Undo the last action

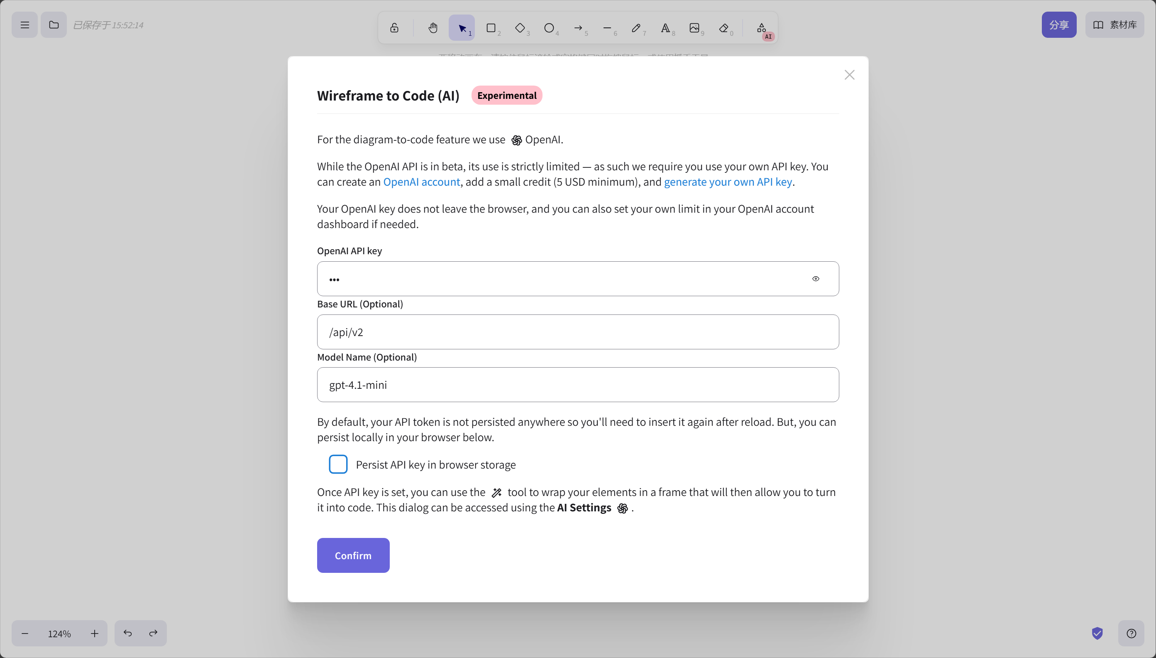(128, 633)
